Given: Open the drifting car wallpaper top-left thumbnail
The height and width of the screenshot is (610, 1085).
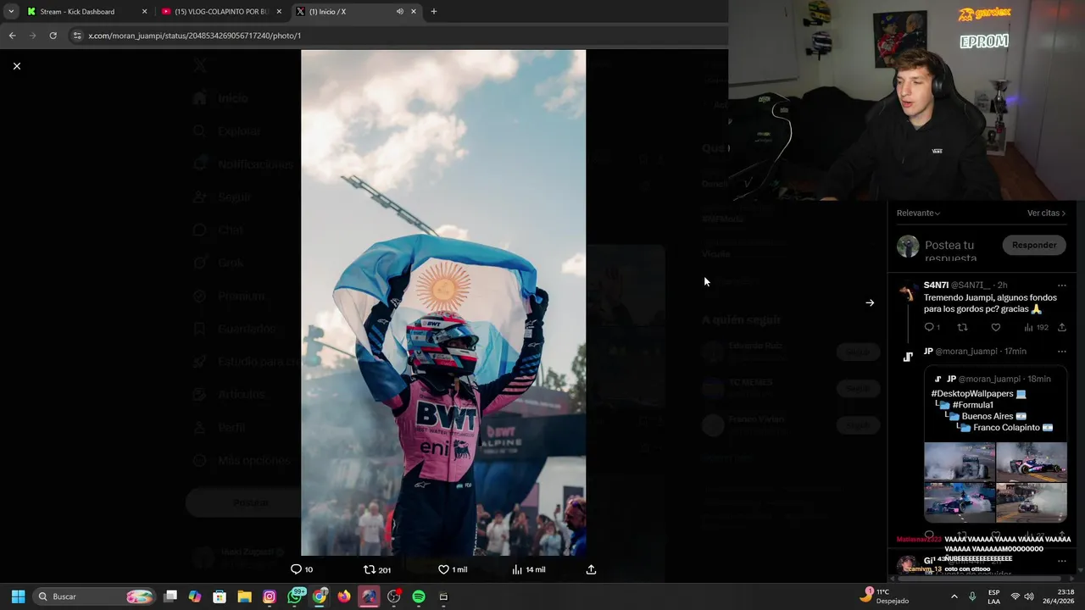Looking at the screenshot, I should 960,461.
